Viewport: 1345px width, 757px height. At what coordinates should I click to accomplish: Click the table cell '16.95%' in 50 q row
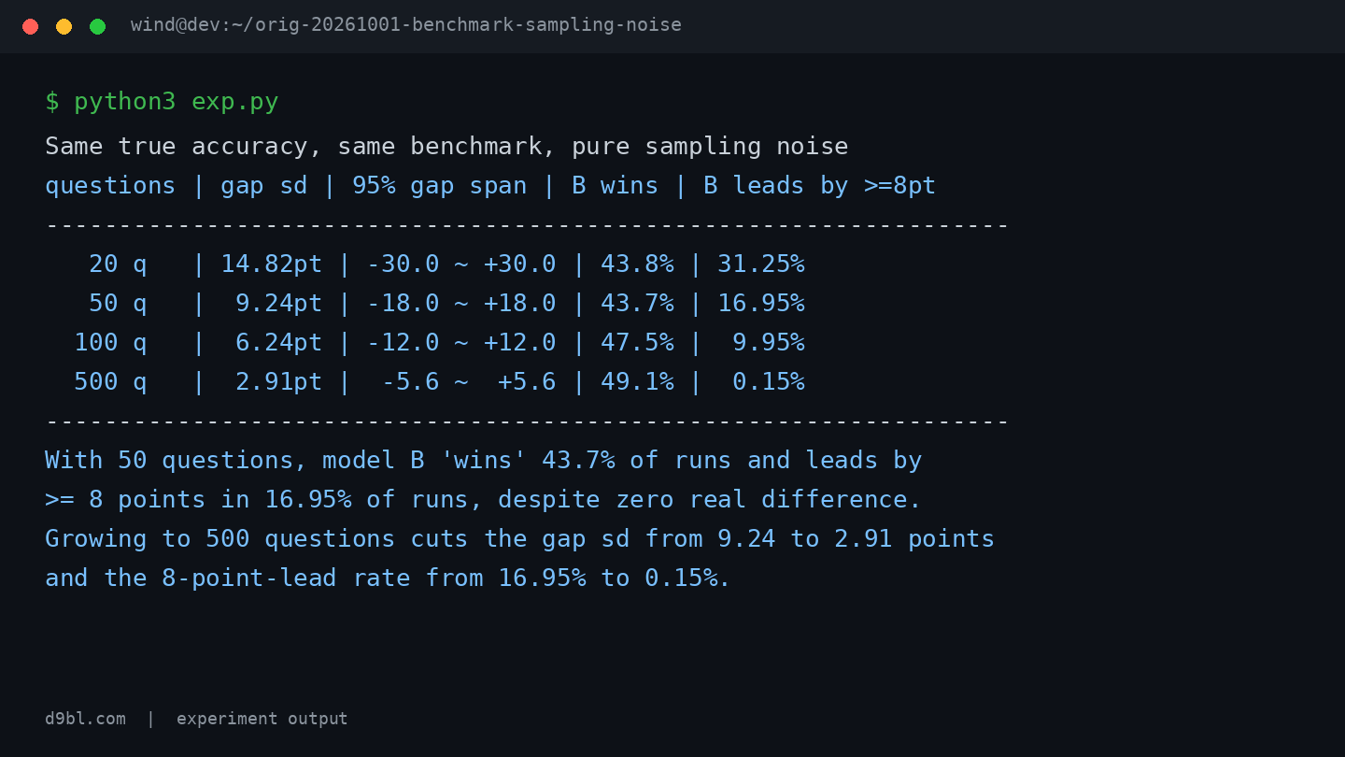tap(761, 304)
